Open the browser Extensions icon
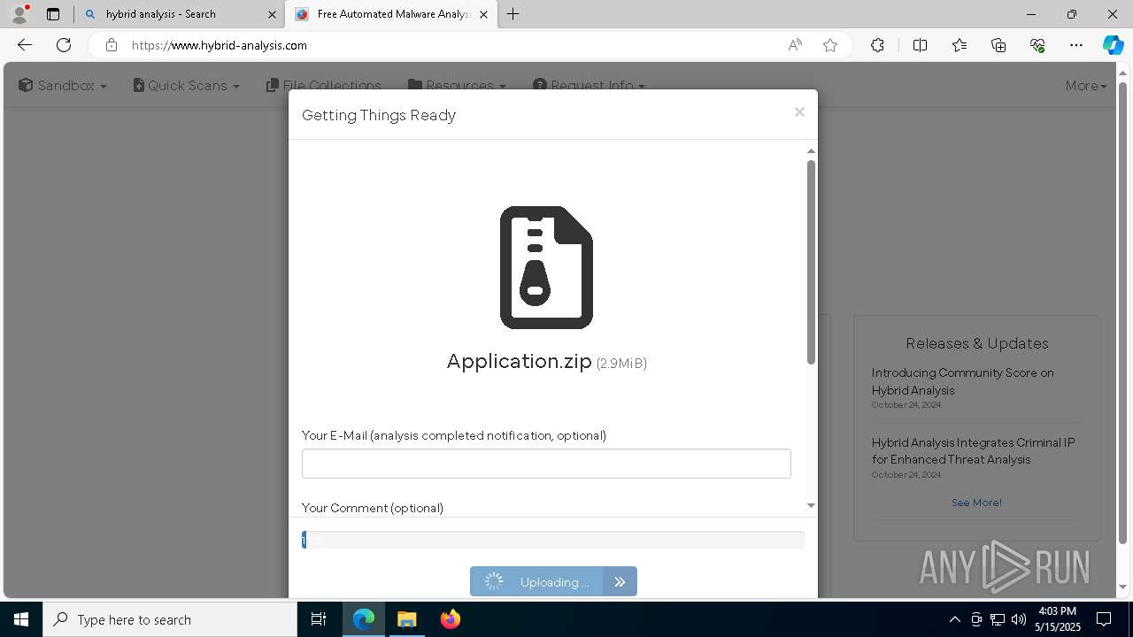1133x637 pixels. coord(877,45)
